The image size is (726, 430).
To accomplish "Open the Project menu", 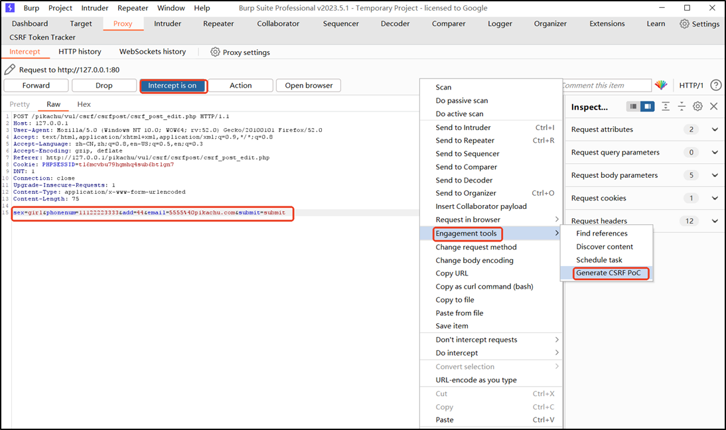I will click(x=60, y=8).
